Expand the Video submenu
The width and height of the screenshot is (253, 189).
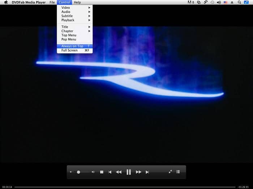click(75, 8)
